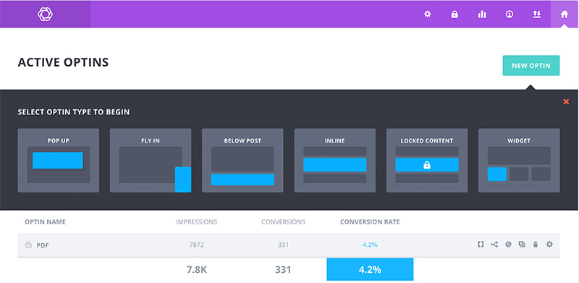Go to home via house icon
This screenshot has width=579, height=283.
(x=565, y=14)
